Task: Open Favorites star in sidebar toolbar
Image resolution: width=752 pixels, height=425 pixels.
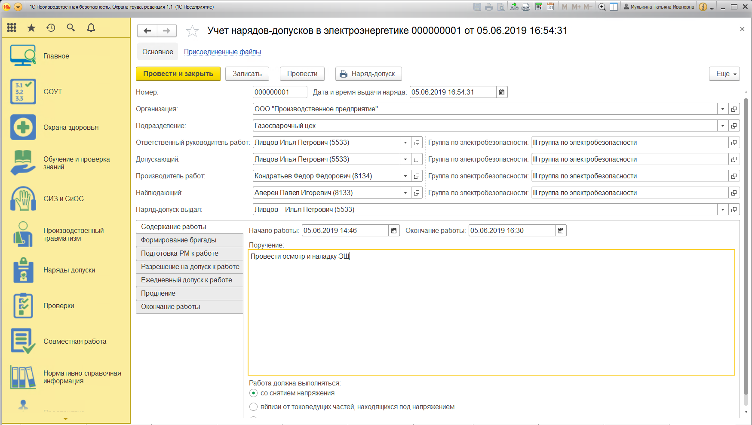Action: (x=31, y=28)
